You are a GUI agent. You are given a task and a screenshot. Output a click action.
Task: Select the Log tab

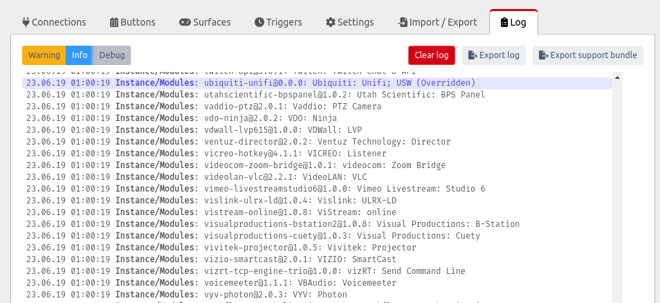[x=513, y=22]
